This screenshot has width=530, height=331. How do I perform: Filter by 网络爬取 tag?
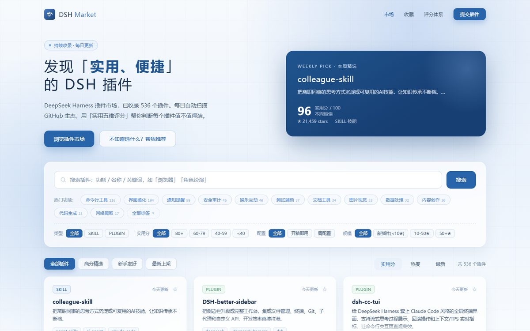107,213
